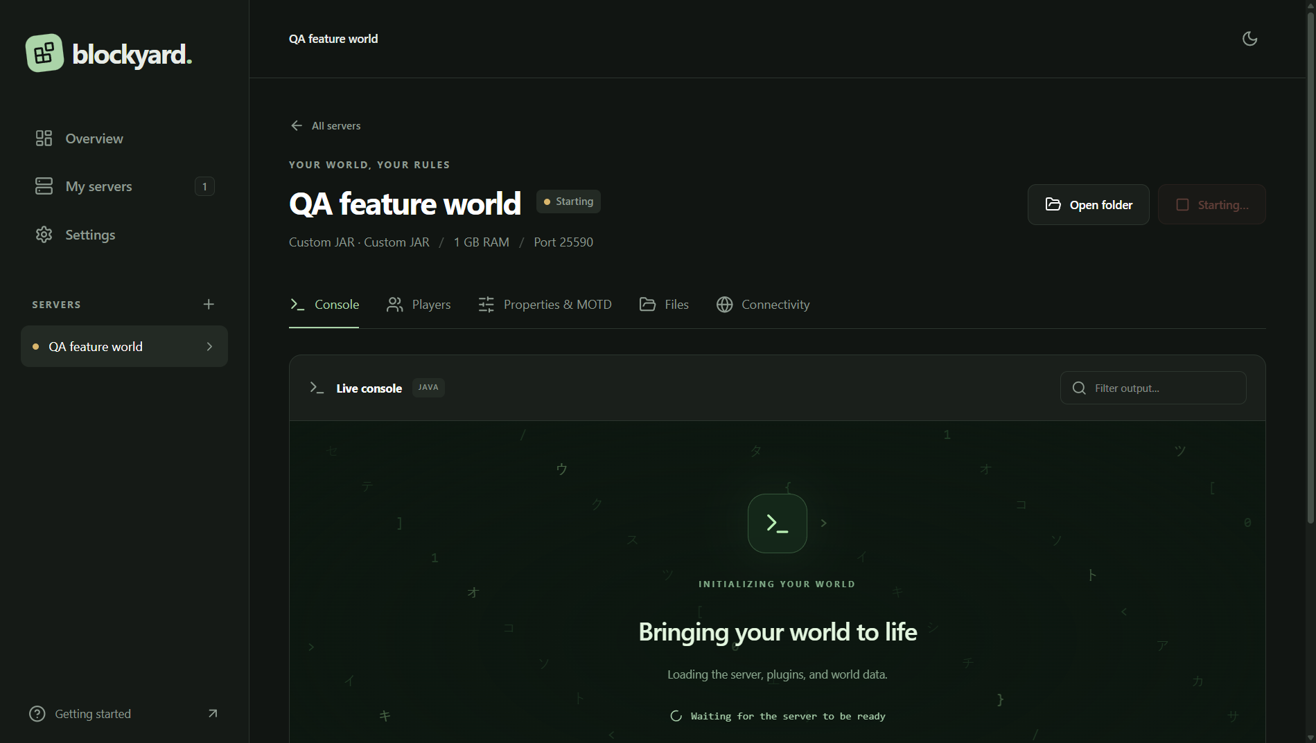Image resolution: width=1316 pixels, height=743 pixels.
Task: Switch to the Console tab
Action: click(324, 305)
